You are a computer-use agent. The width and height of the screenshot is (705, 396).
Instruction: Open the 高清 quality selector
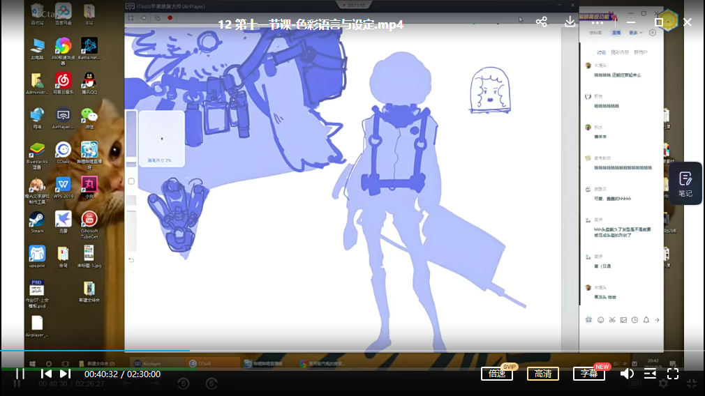pyautogui.click(x=542, y=374)
